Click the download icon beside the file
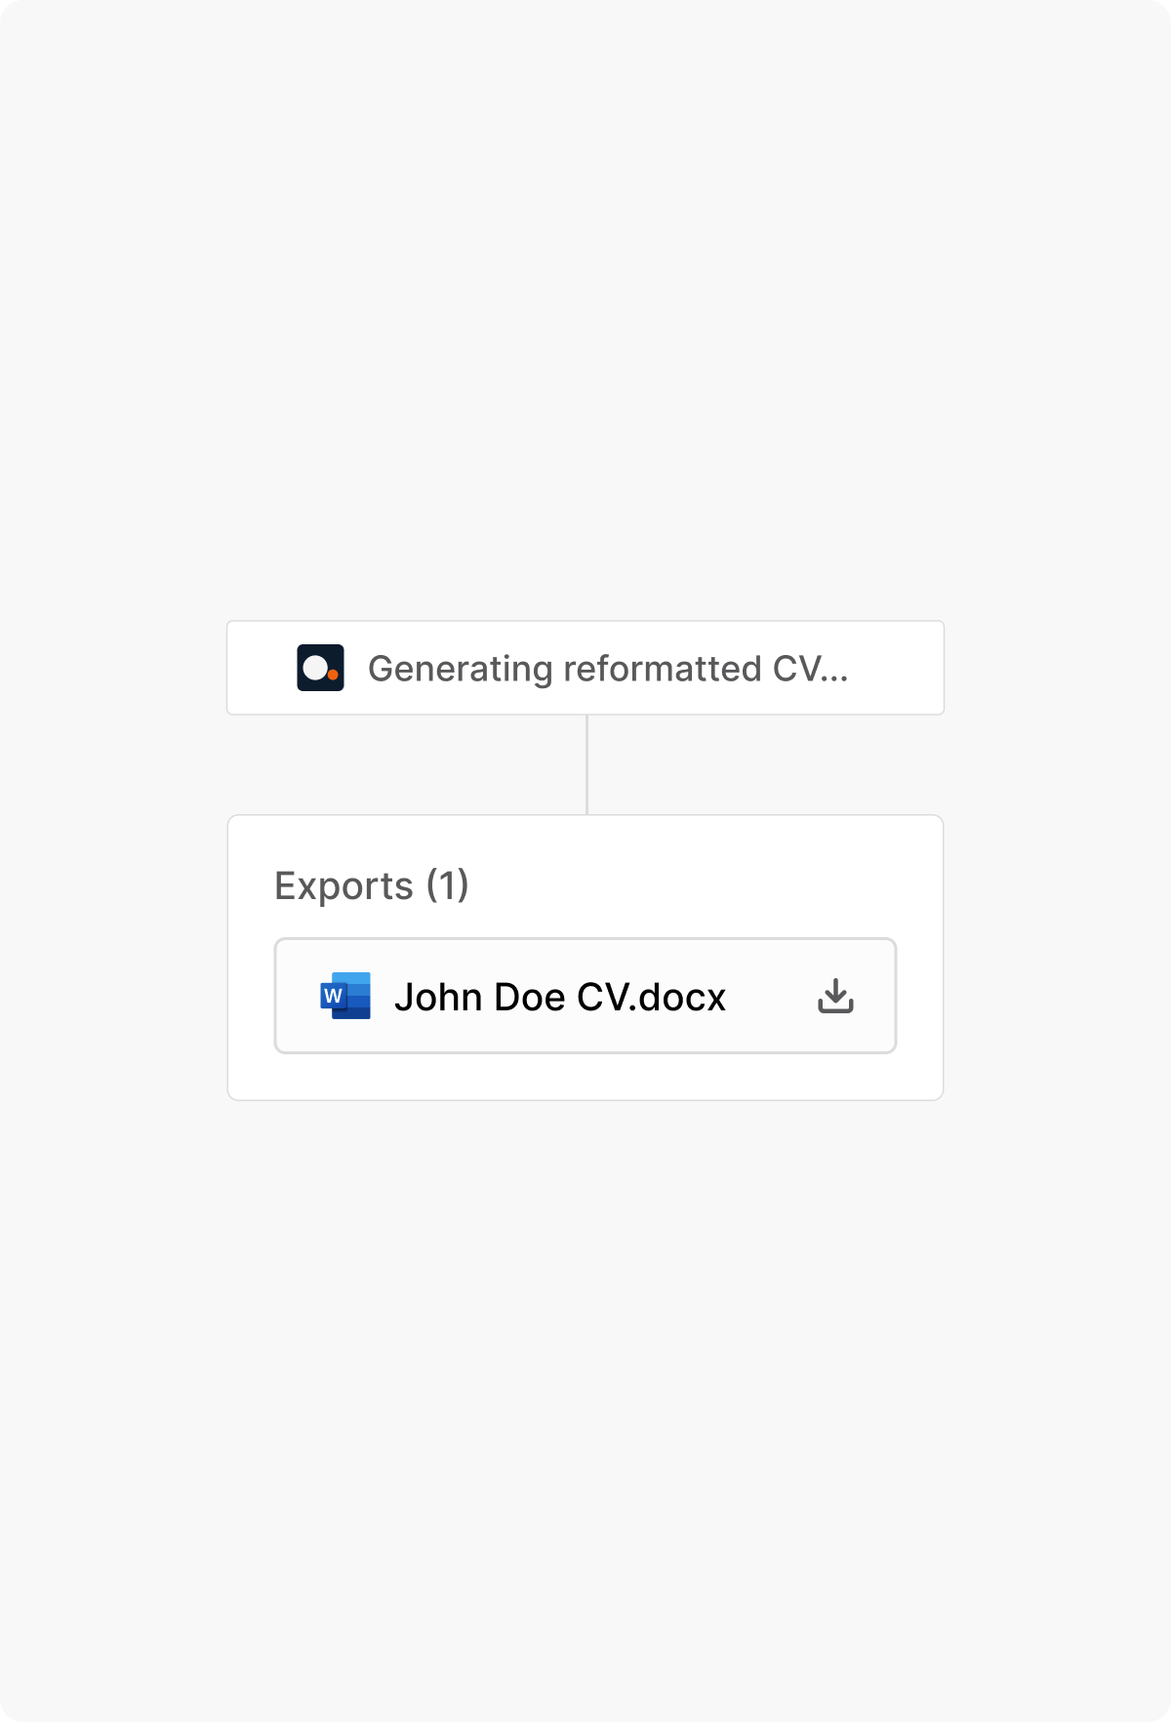The width and height of the screenshot is (1171, 1722). click(837, 996)
